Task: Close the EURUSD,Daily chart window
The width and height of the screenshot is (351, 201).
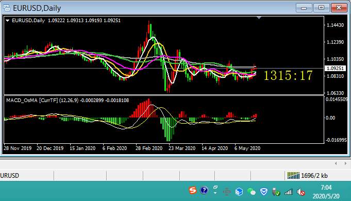Action: 339,8
